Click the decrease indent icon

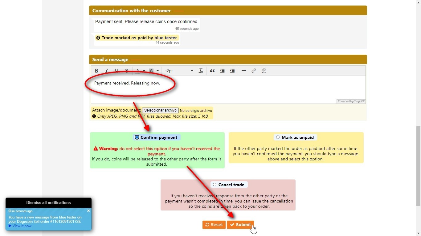(x=222, y=71)
